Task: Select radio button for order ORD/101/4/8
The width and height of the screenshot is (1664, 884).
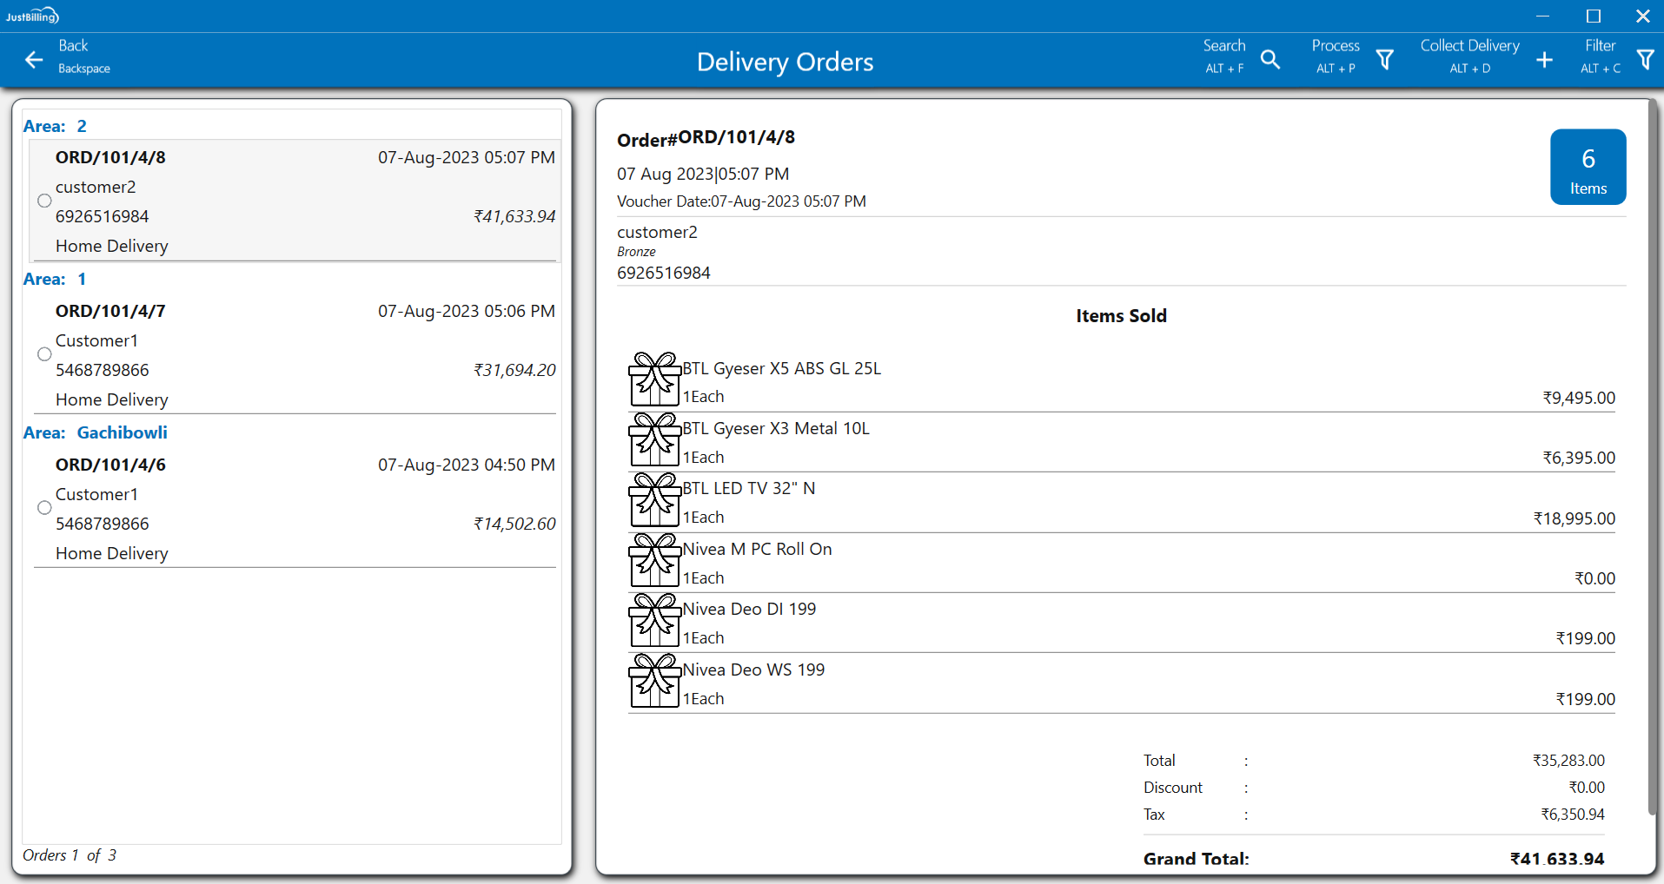Action: [44, 201]
